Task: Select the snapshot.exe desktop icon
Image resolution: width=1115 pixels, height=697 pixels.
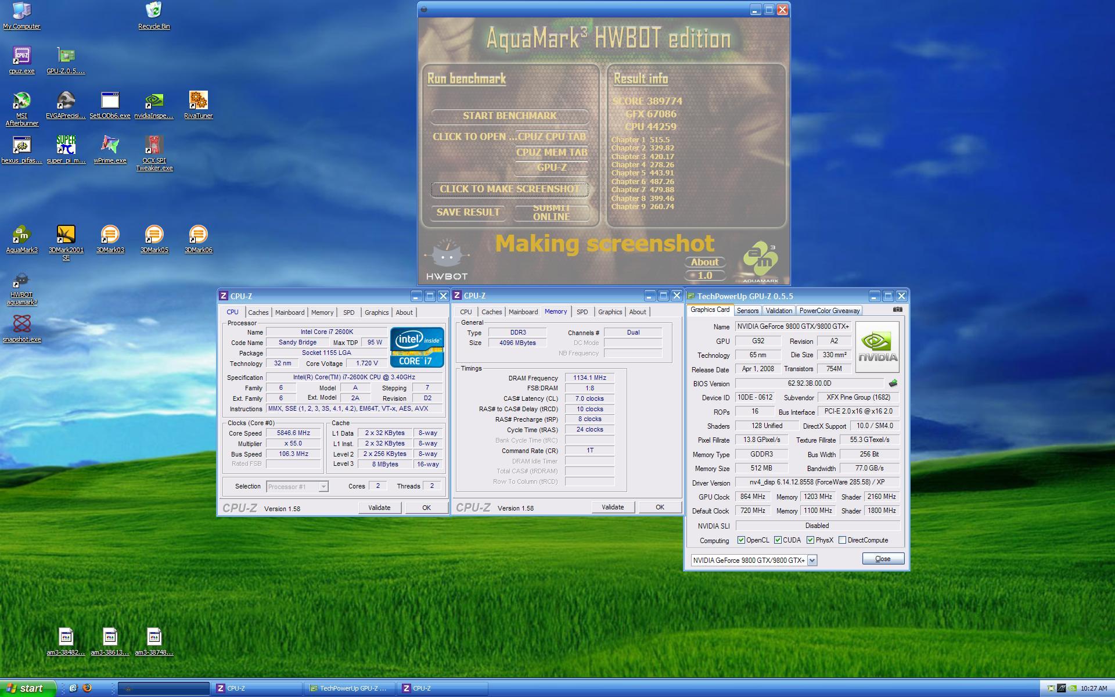Action: (x=21, y=329)
